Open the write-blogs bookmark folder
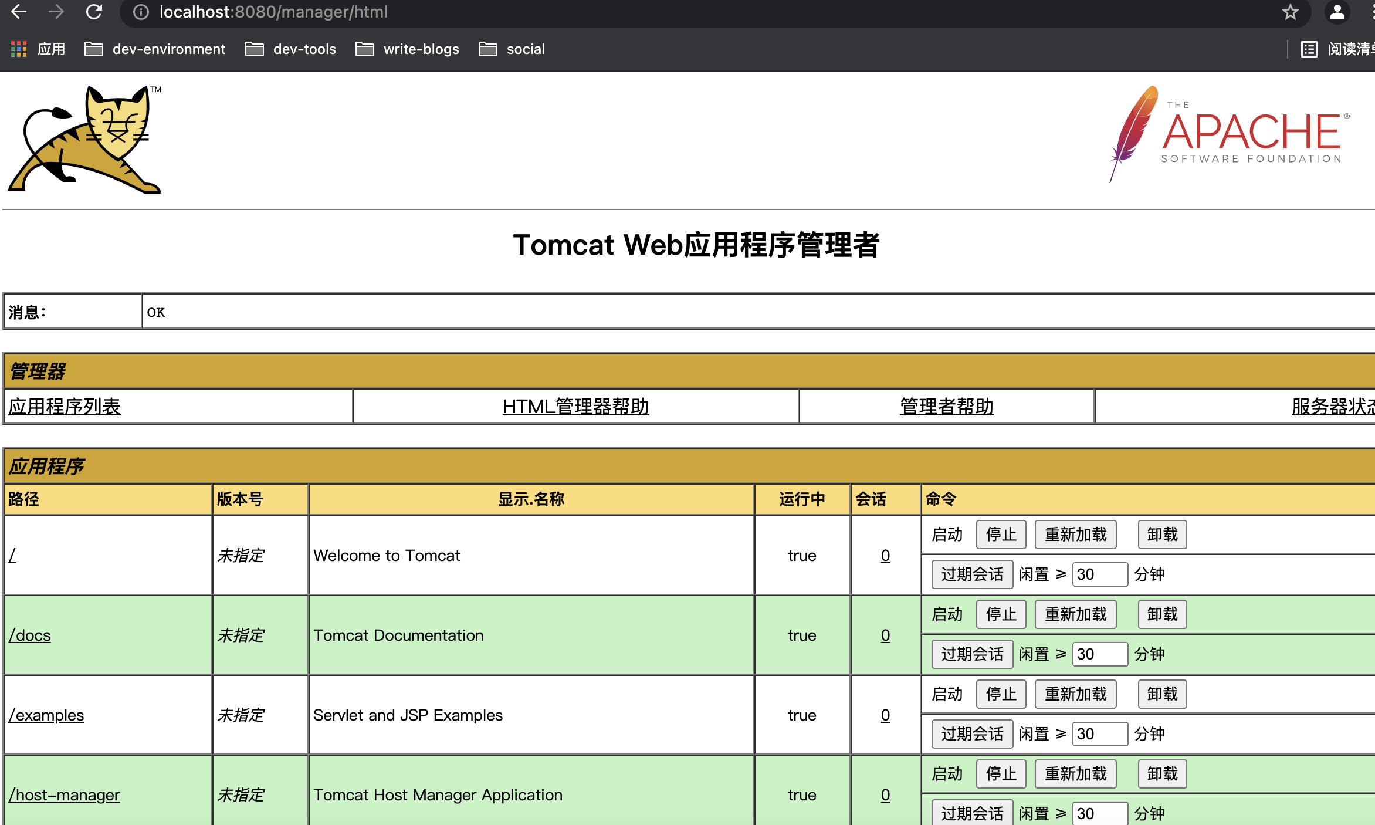Image resolution: width=1375 pixels, height=825 pixels. click(407, 49)
